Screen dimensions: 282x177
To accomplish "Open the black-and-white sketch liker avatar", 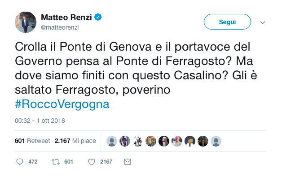I will (x=138, y=141).
